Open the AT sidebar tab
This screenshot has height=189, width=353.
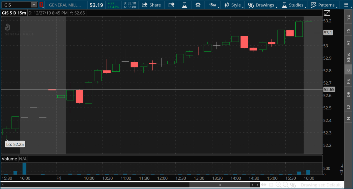coord(349,43)
